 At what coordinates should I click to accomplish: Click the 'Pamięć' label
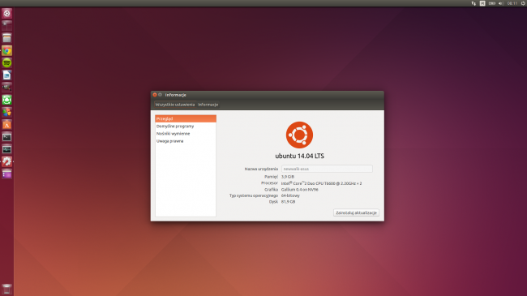coord(272,177)
